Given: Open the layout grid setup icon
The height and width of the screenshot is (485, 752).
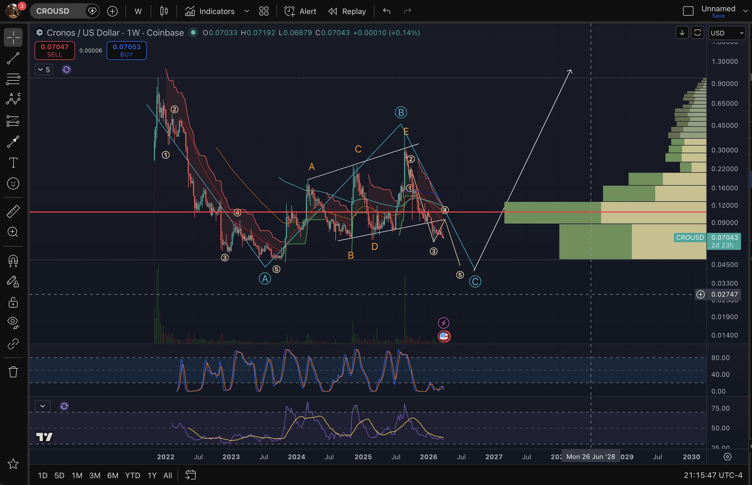Looking at the screenshot, I should tap(264, 11).
